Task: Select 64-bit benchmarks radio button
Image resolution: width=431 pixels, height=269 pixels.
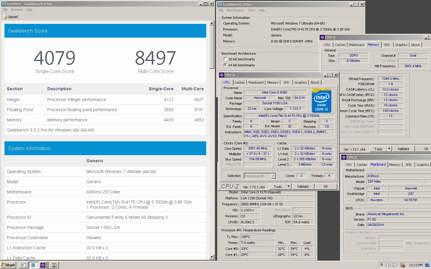Action: pyautogui.click(x=225, y=65)
